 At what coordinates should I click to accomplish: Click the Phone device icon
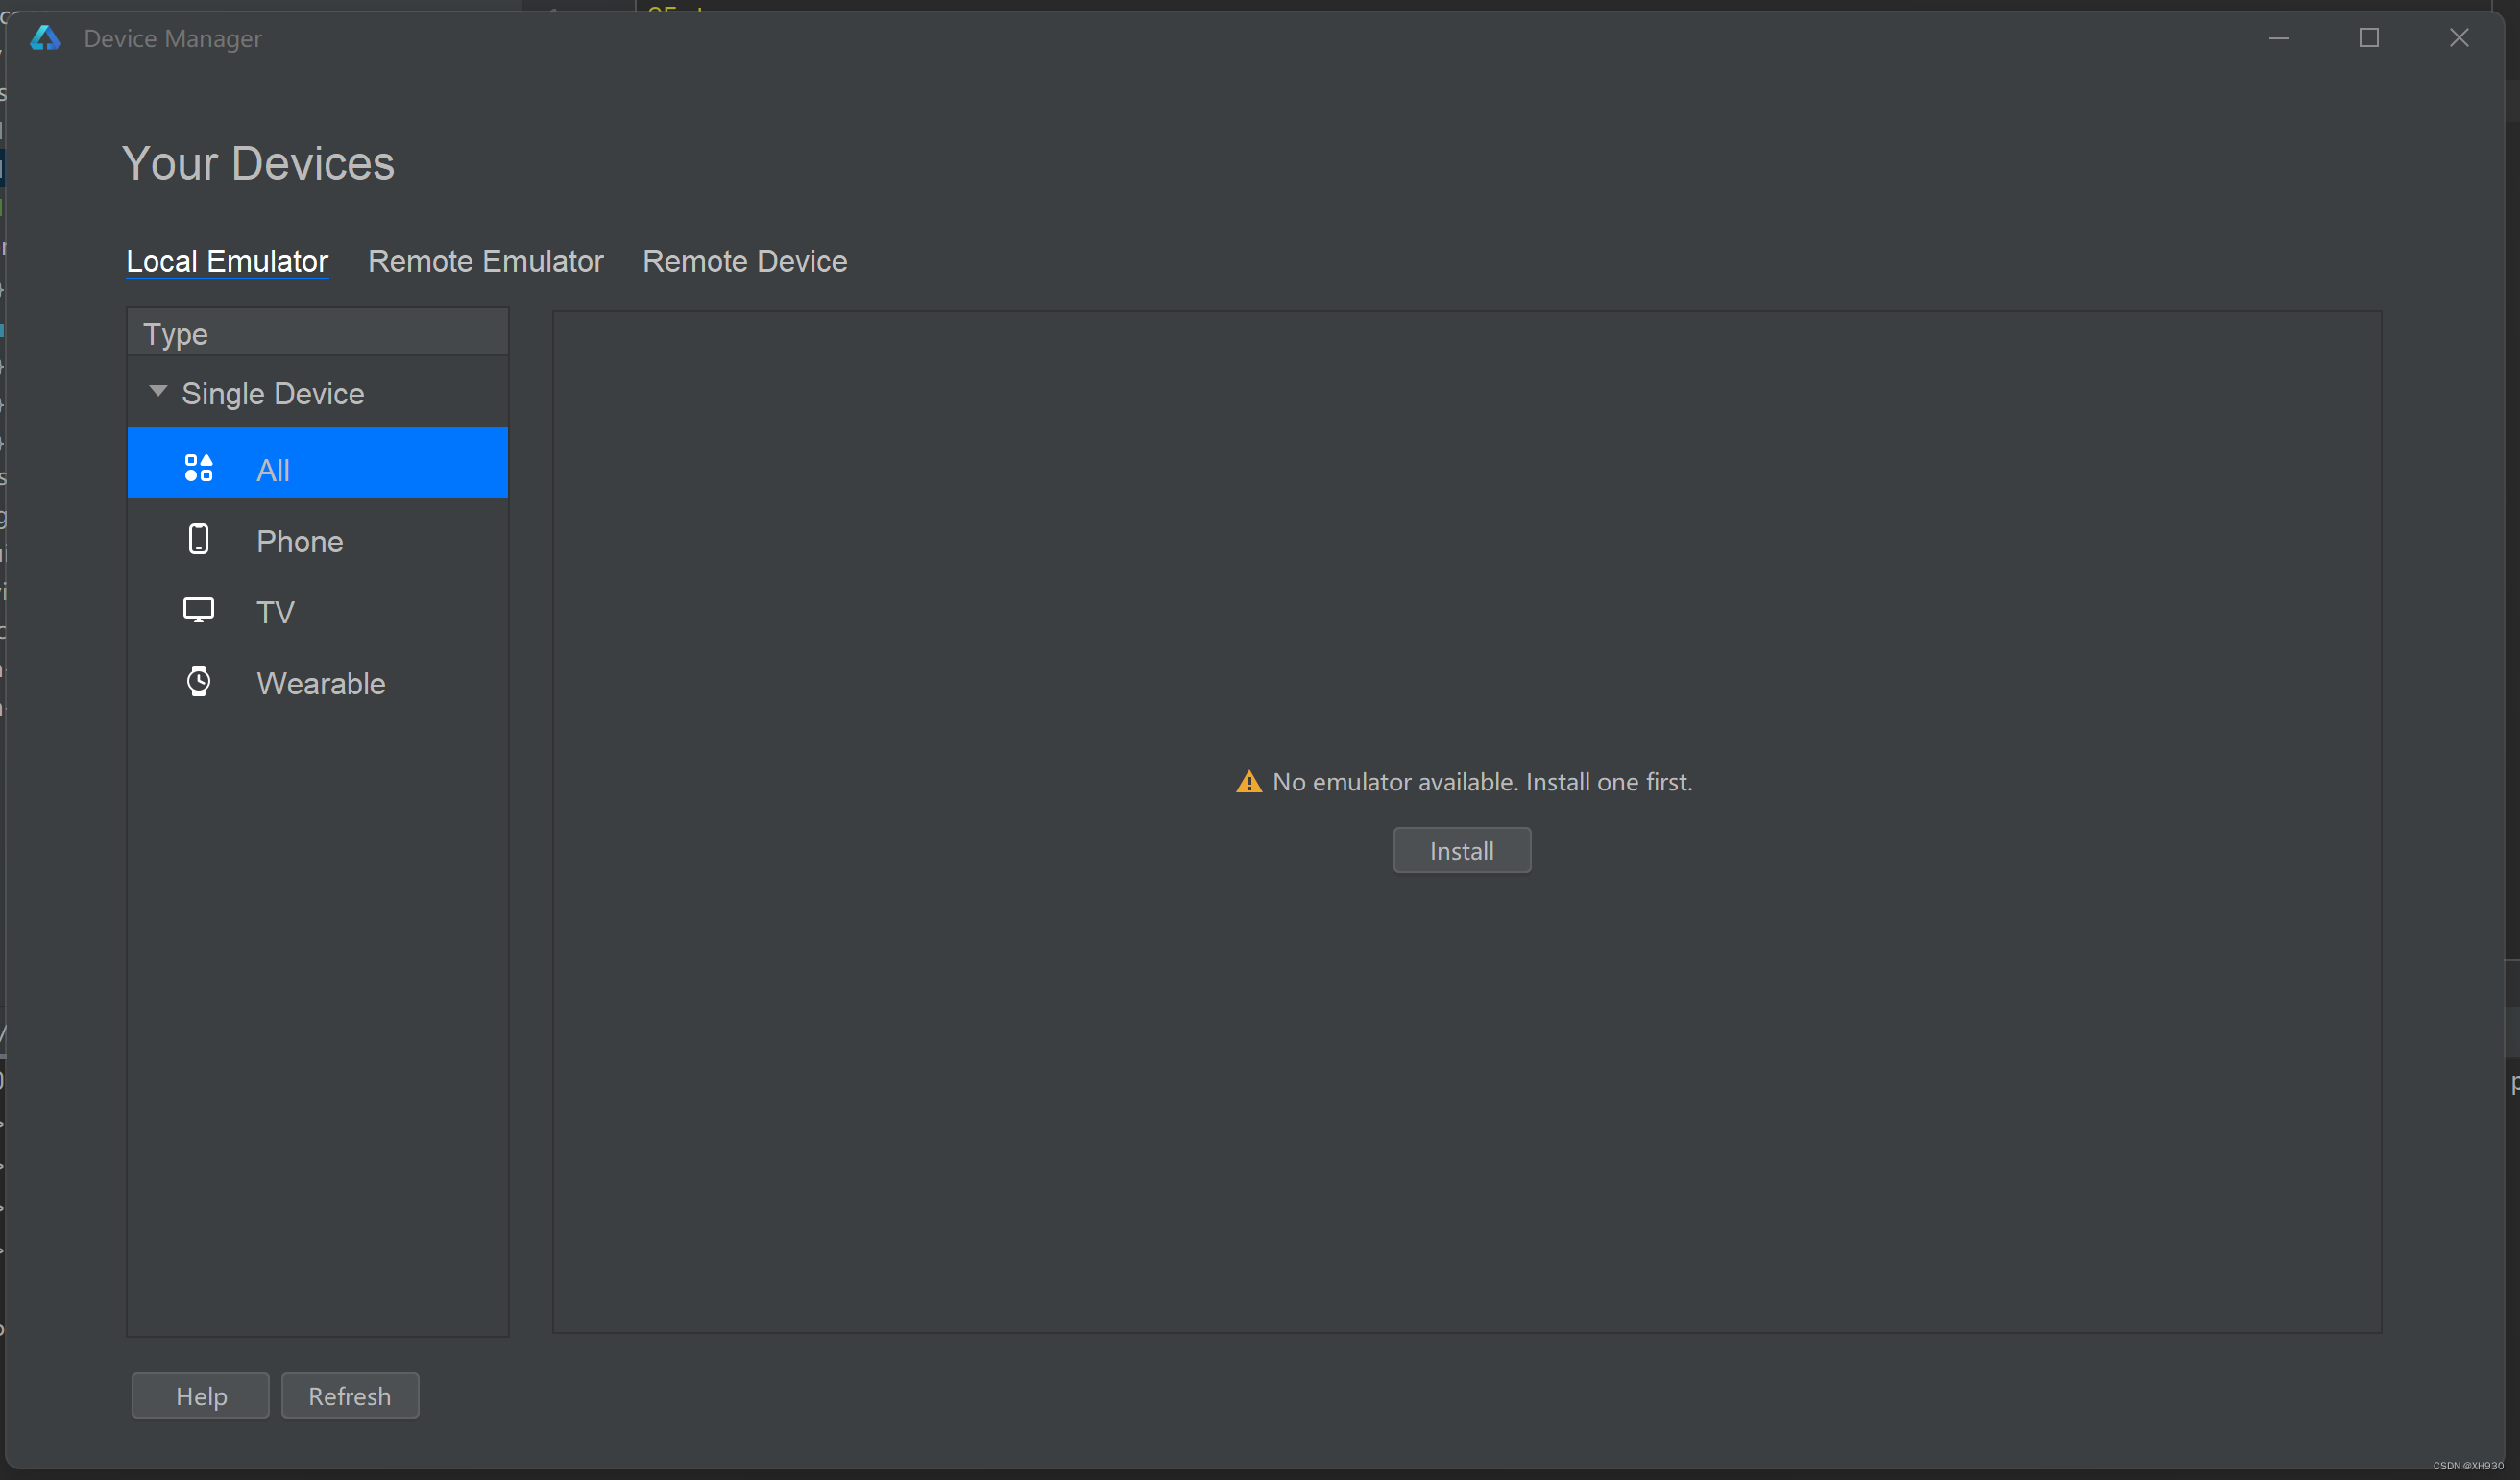click(x=198, y=540)
